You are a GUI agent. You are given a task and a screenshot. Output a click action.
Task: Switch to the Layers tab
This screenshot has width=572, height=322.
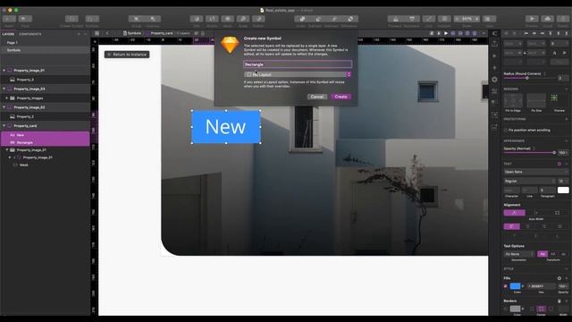tap(8, 34)
